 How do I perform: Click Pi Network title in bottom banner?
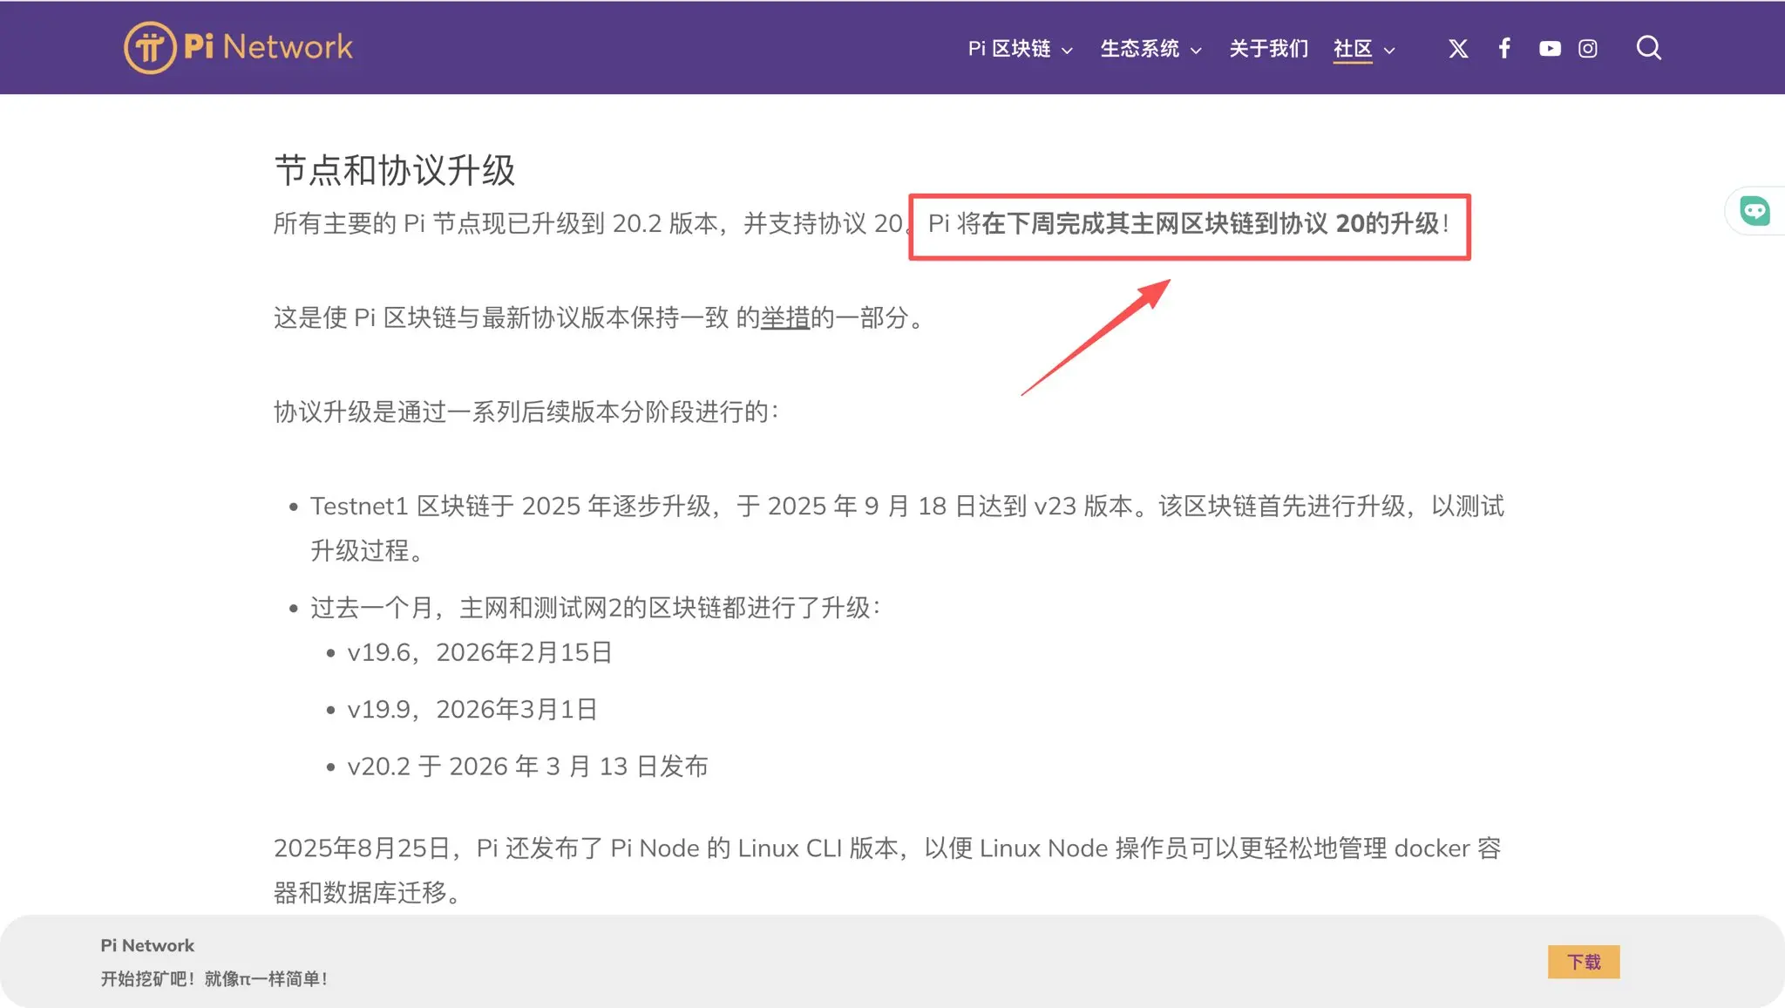(147, 945)
